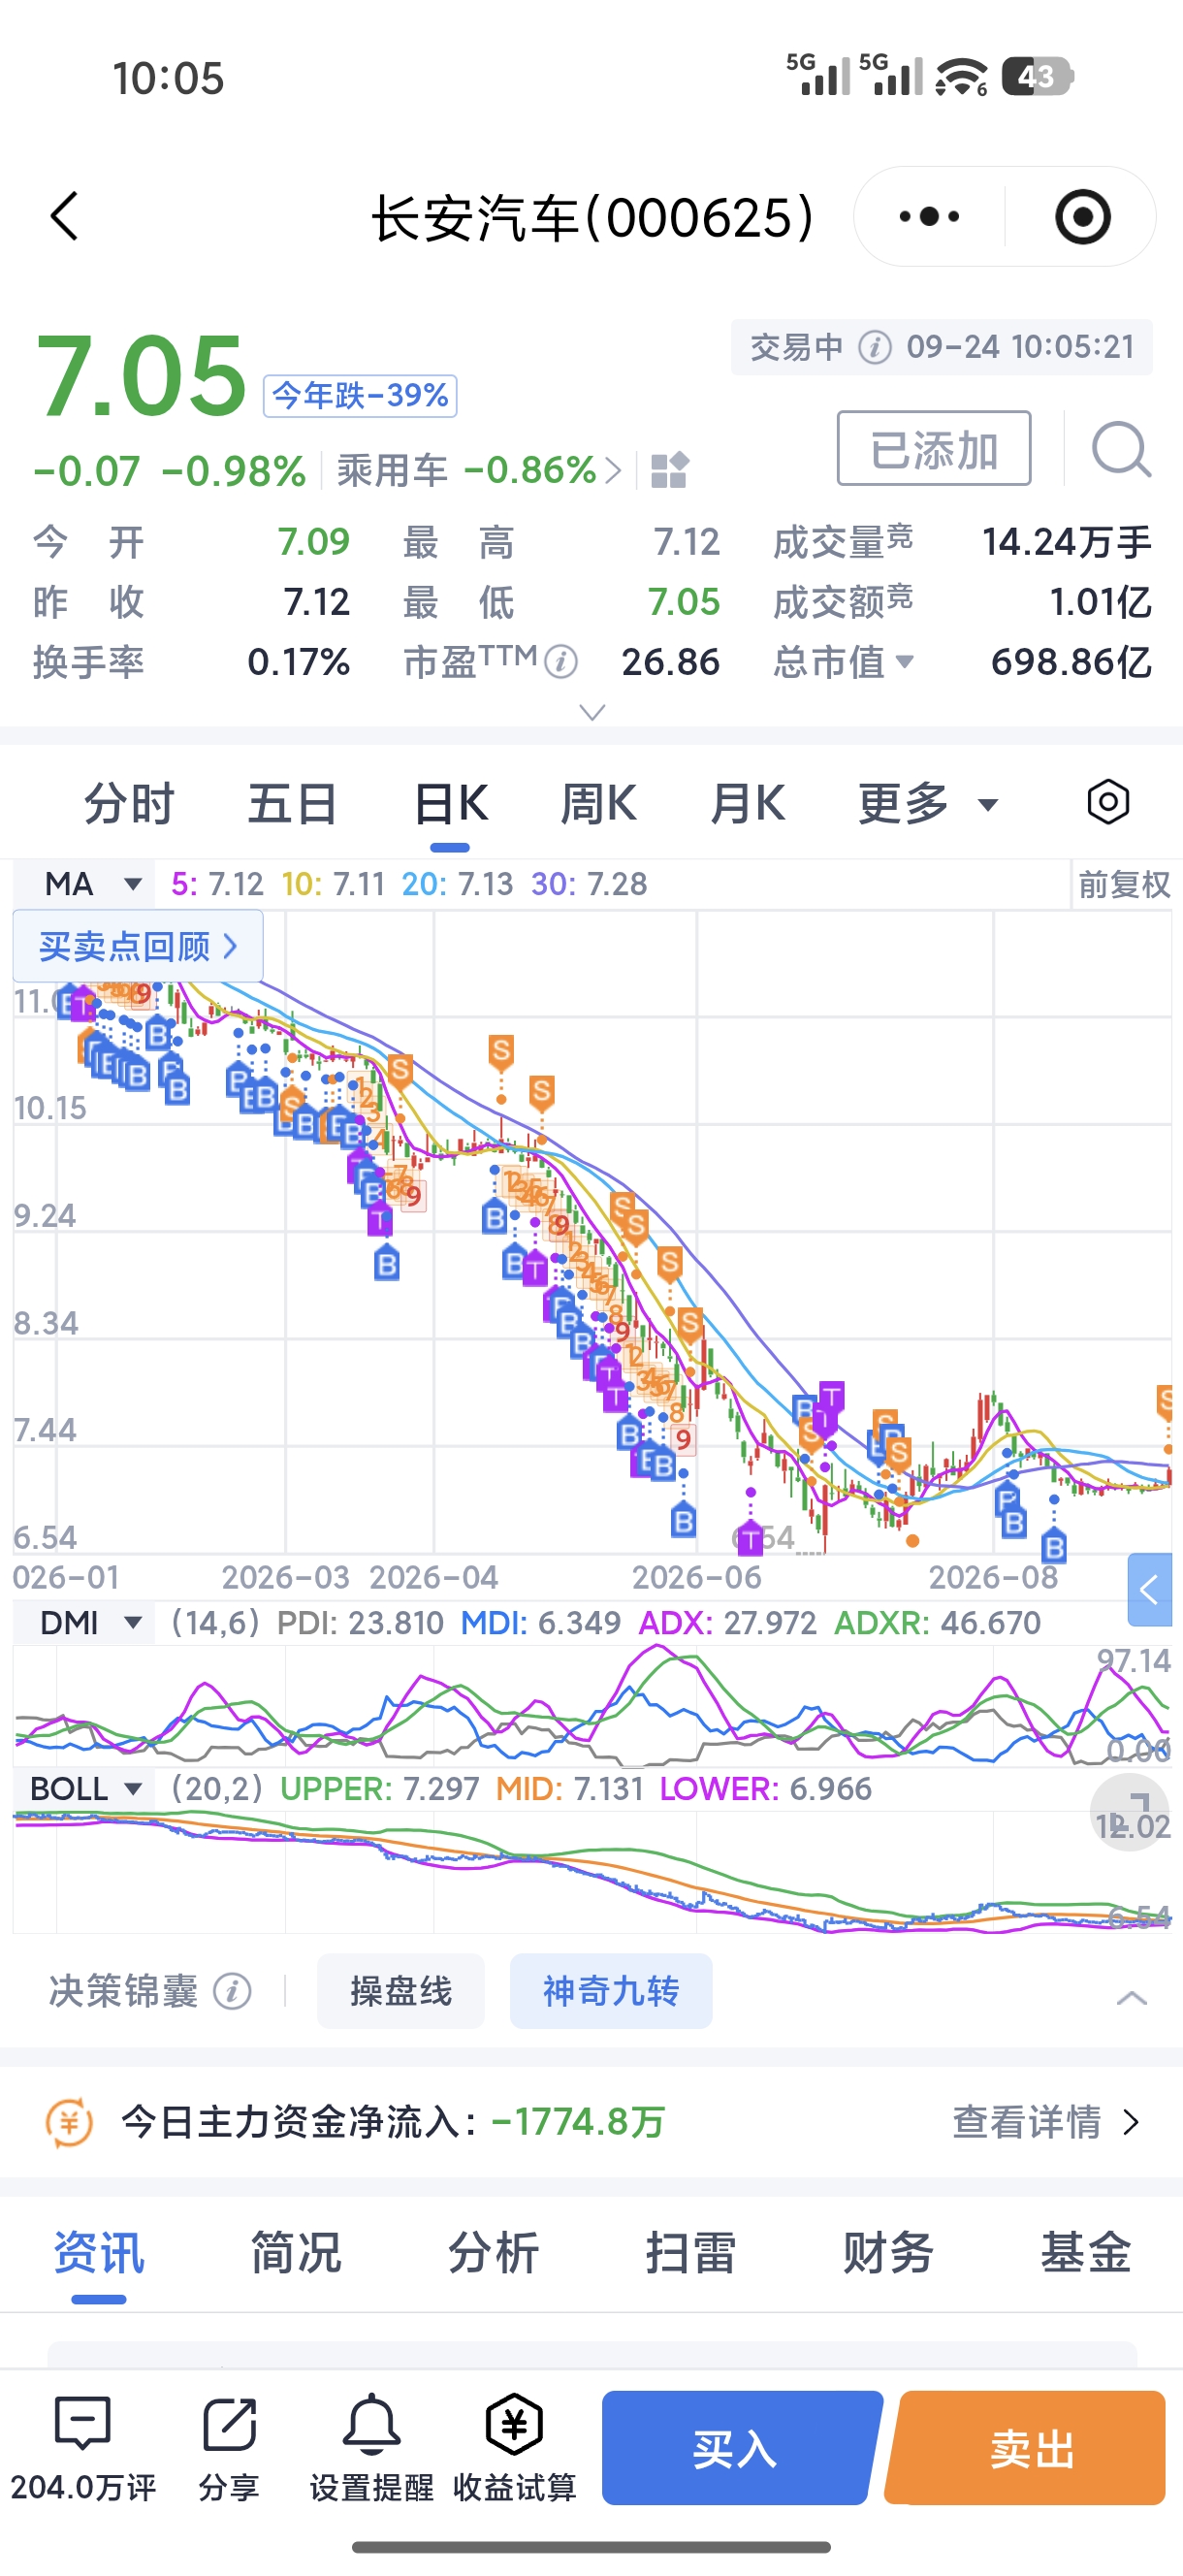Toggle 前复权 adjustment option
The image size is (1183, 2576).
point(1124,884)
